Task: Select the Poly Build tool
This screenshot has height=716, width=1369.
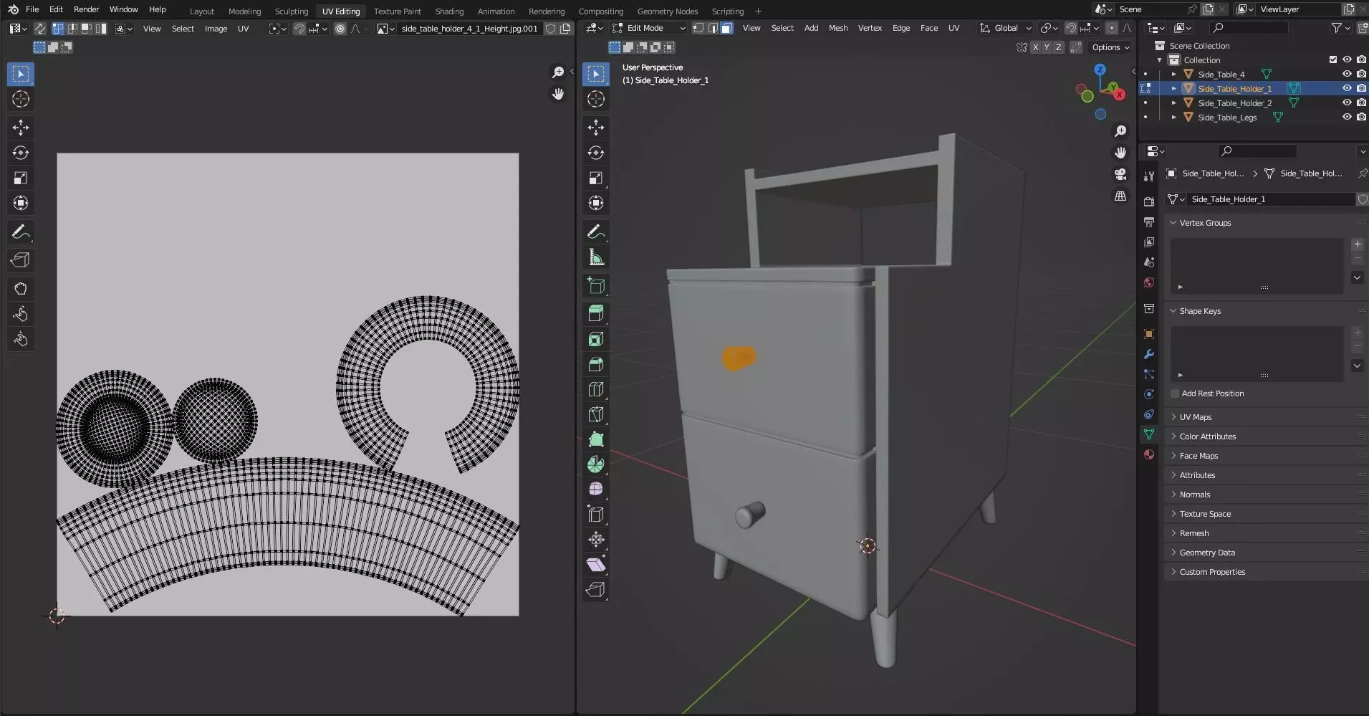Action: [596, 439]
